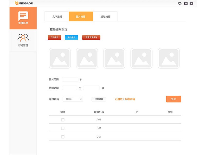The width and height of the screenshot is (206, 155).
Task: Click the 全部選取 select all button
Action: pyautogui.click(x=99, y=99)
